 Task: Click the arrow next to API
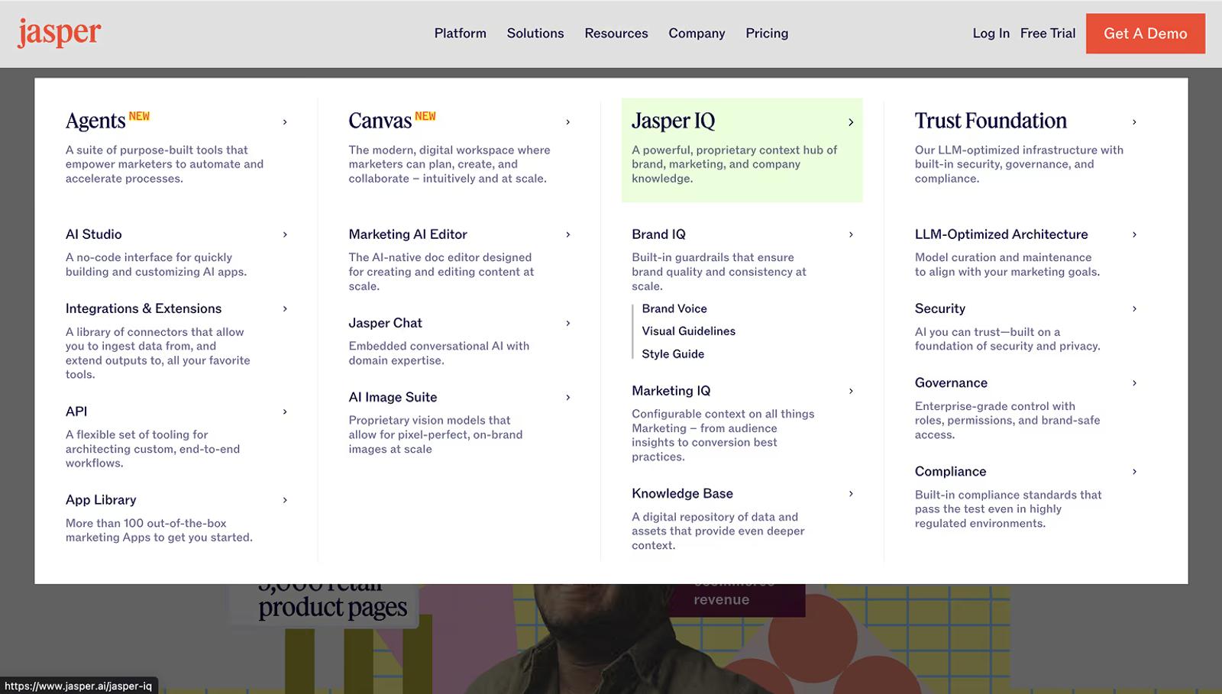(285, 412)
